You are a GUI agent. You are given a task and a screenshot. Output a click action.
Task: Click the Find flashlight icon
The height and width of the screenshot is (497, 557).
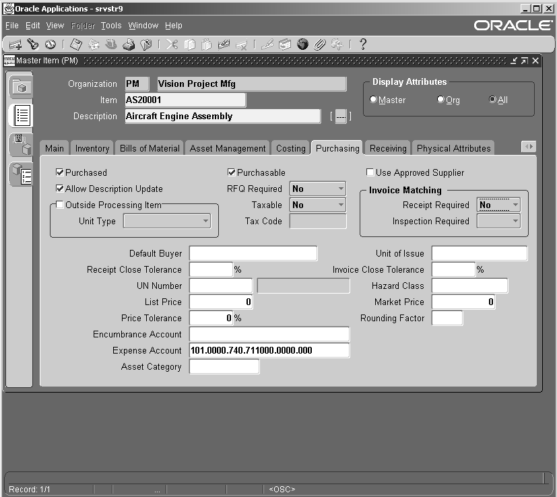pyautogui.click(x=33, y=44)
